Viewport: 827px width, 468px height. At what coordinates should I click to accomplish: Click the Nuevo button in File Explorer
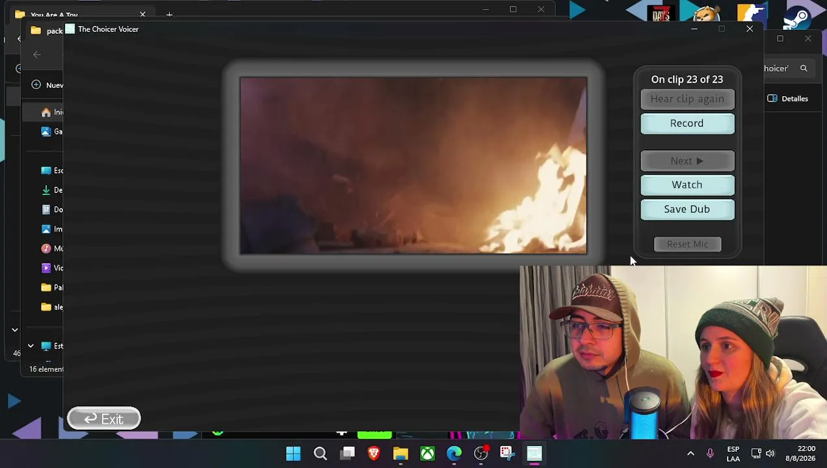point(47,85)
